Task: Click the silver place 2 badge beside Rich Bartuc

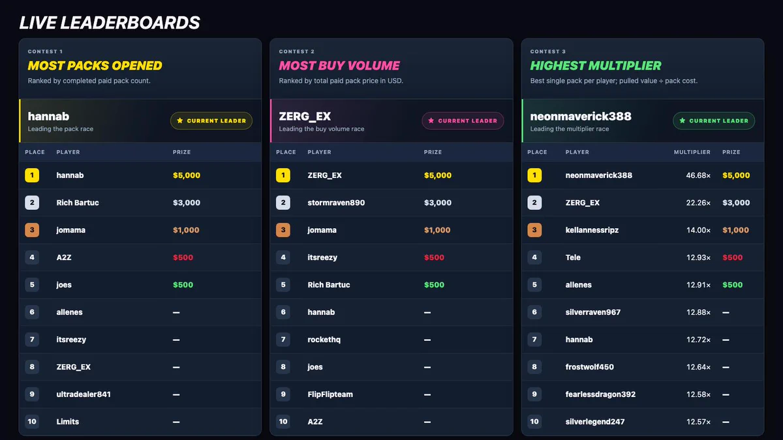Action: pyautogui.click(x=32, y=203)
